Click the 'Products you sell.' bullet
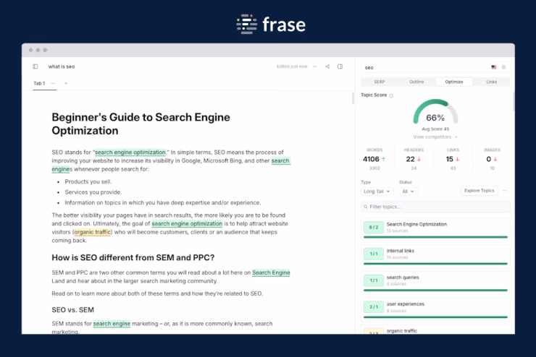536x357 pixels. [x=88, y=181]
